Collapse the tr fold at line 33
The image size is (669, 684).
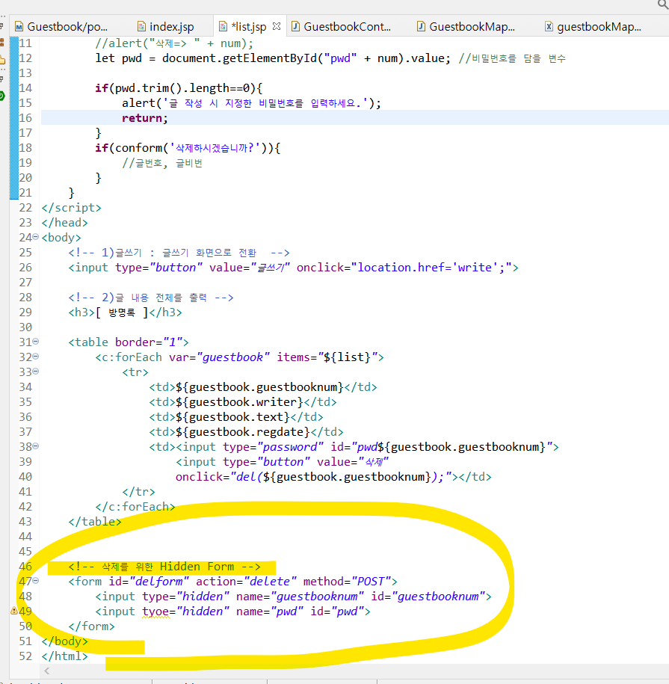[x=36, y=372]
